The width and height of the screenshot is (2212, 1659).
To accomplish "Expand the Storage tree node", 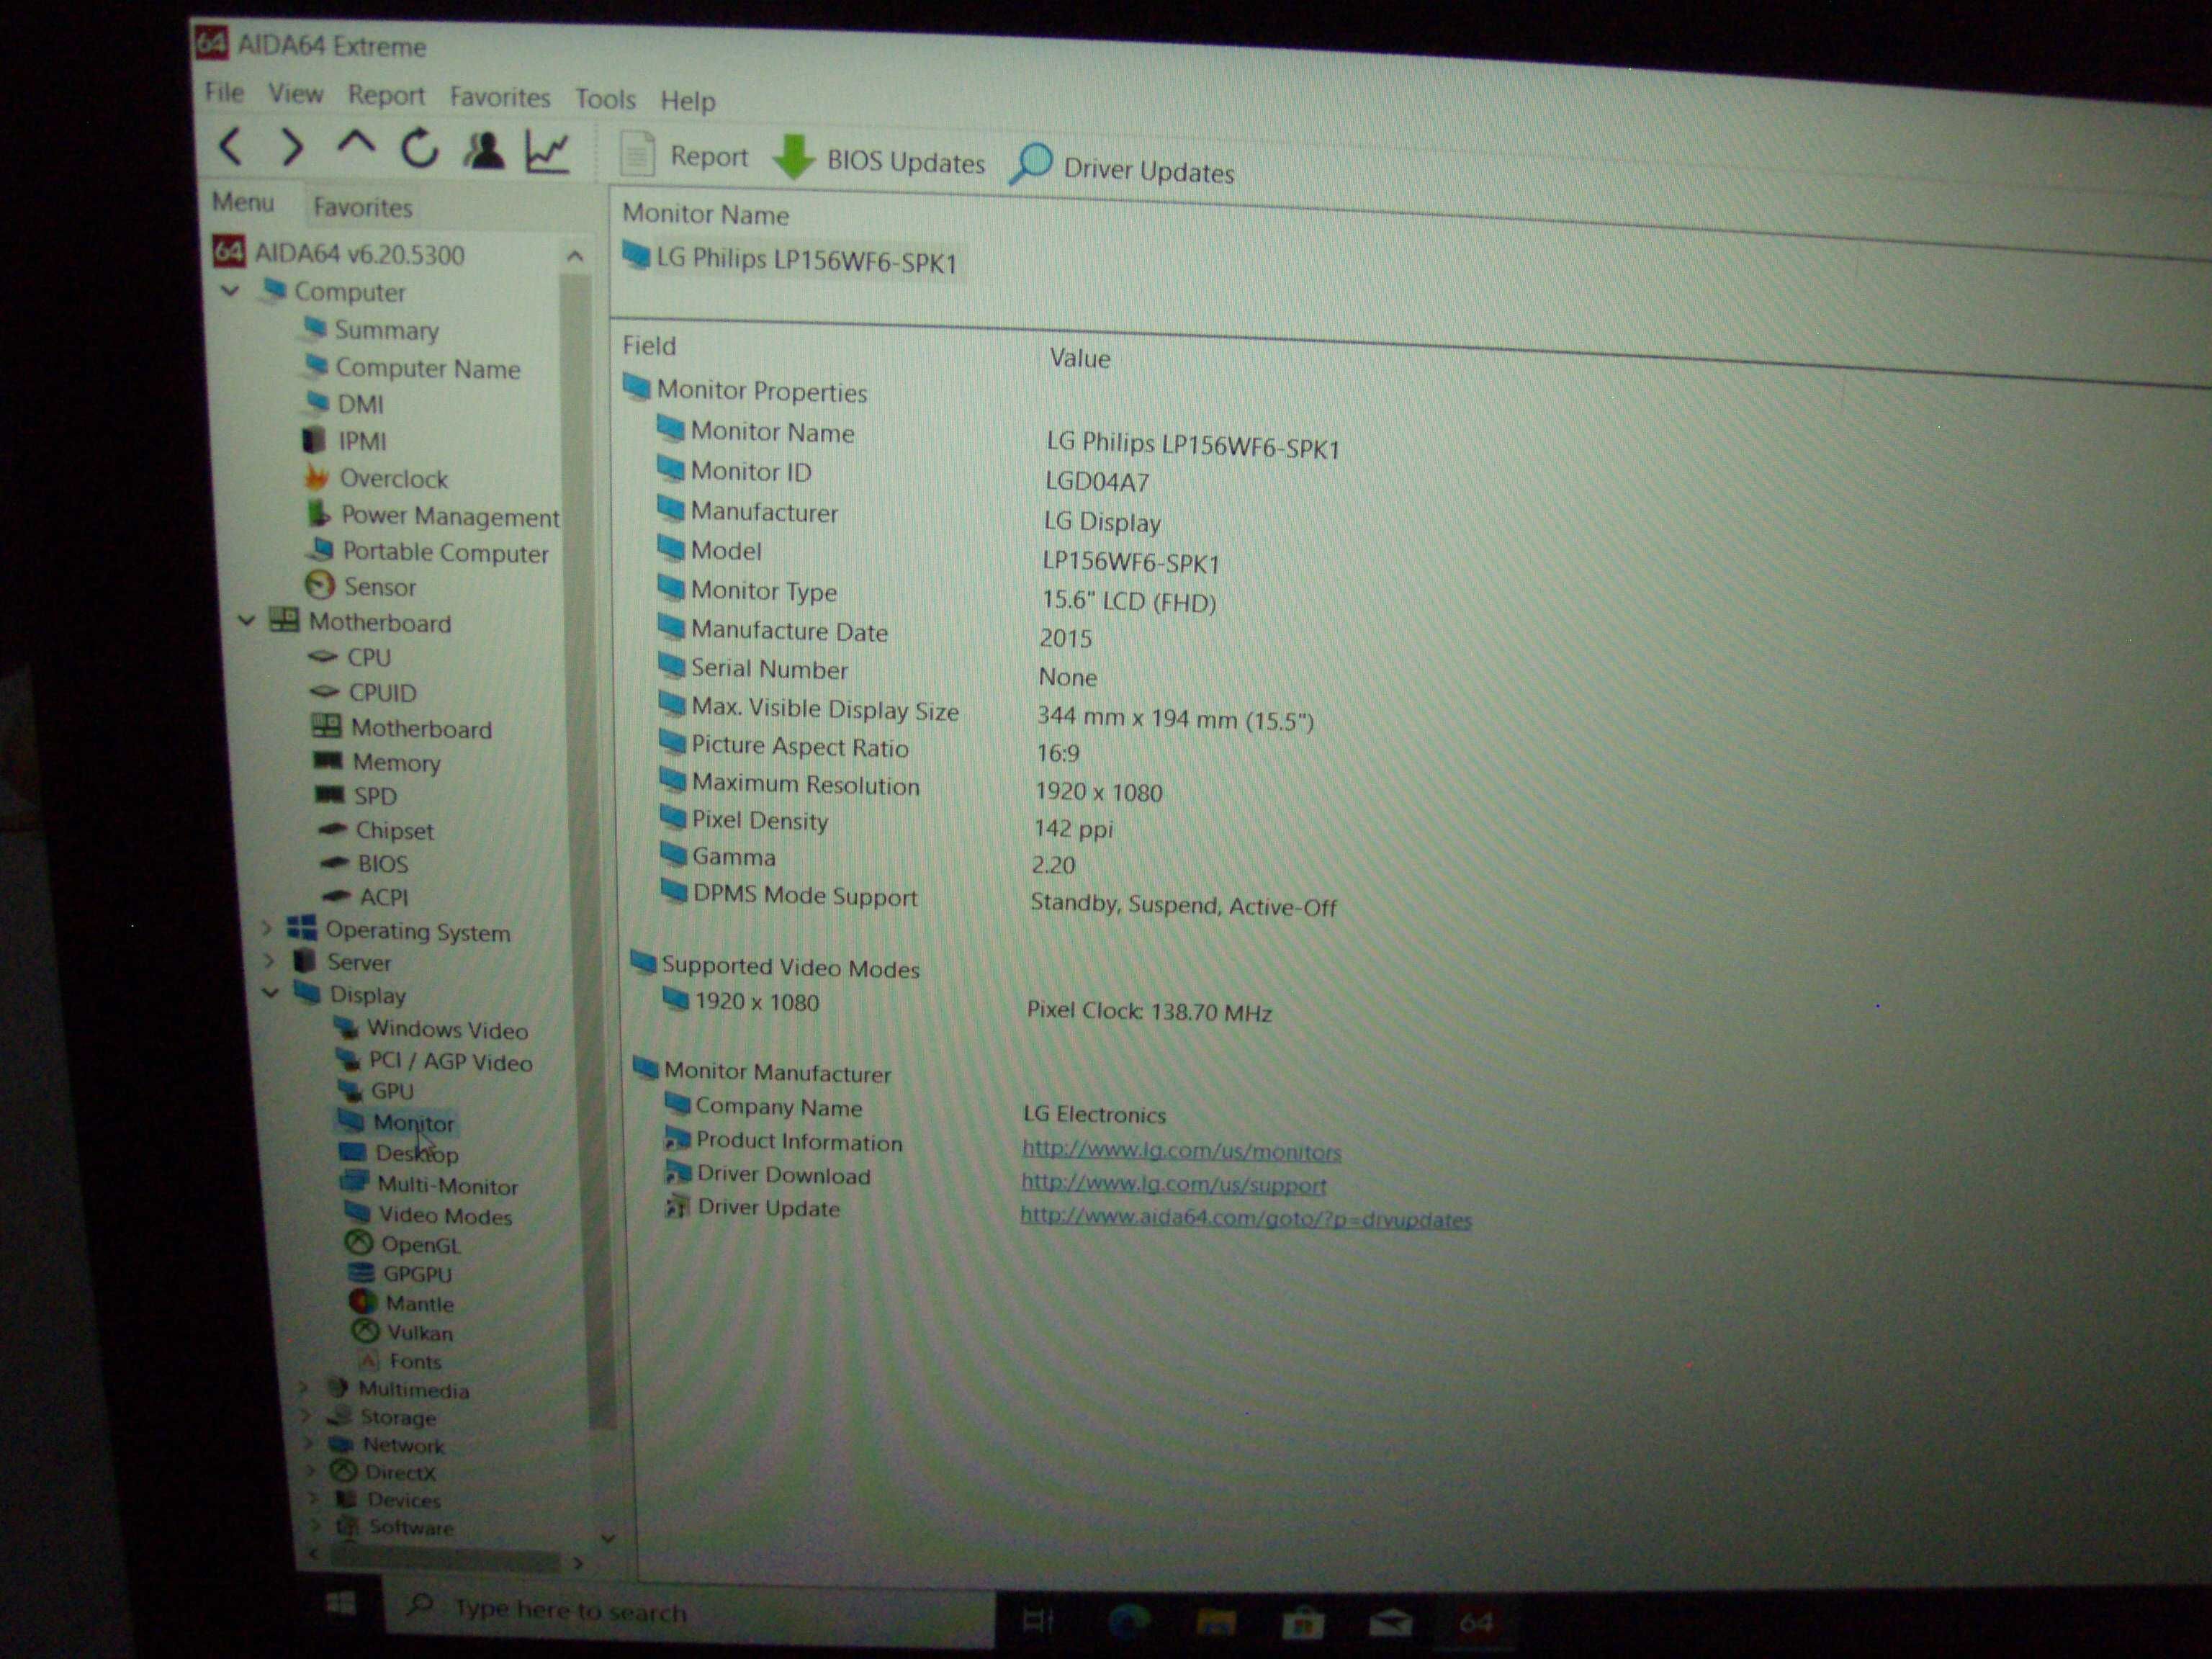I will [x=306, y=1416].
